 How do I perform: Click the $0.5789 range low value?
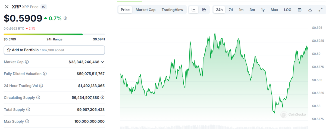pyautogui.click(x=10, y=39)
